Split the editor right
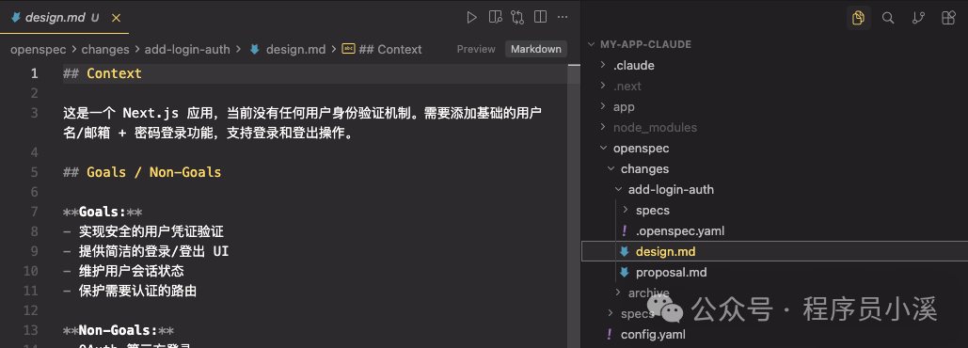 coord(540,17)
